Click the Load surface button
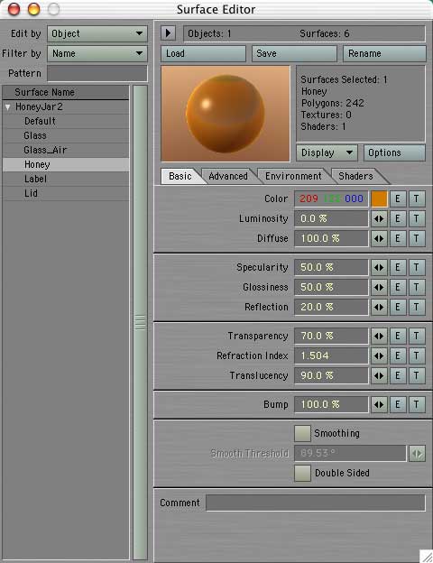Screen dimensions: 433x563 coord(203,53)
